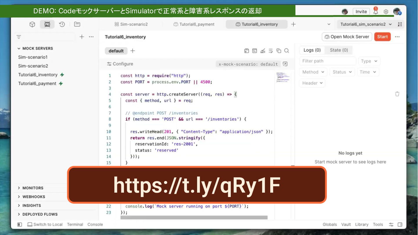The image size is (418, 235).
Task: Open the Type filter dropdown
Action: point(369,61)
